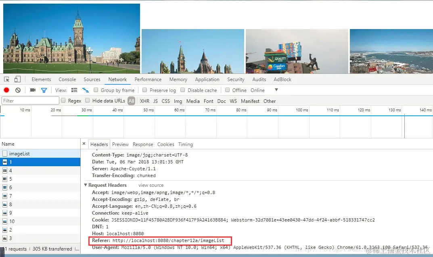Click the image icon for request 7
Viewport: 433px width, 257px height.
click(5, 196)
